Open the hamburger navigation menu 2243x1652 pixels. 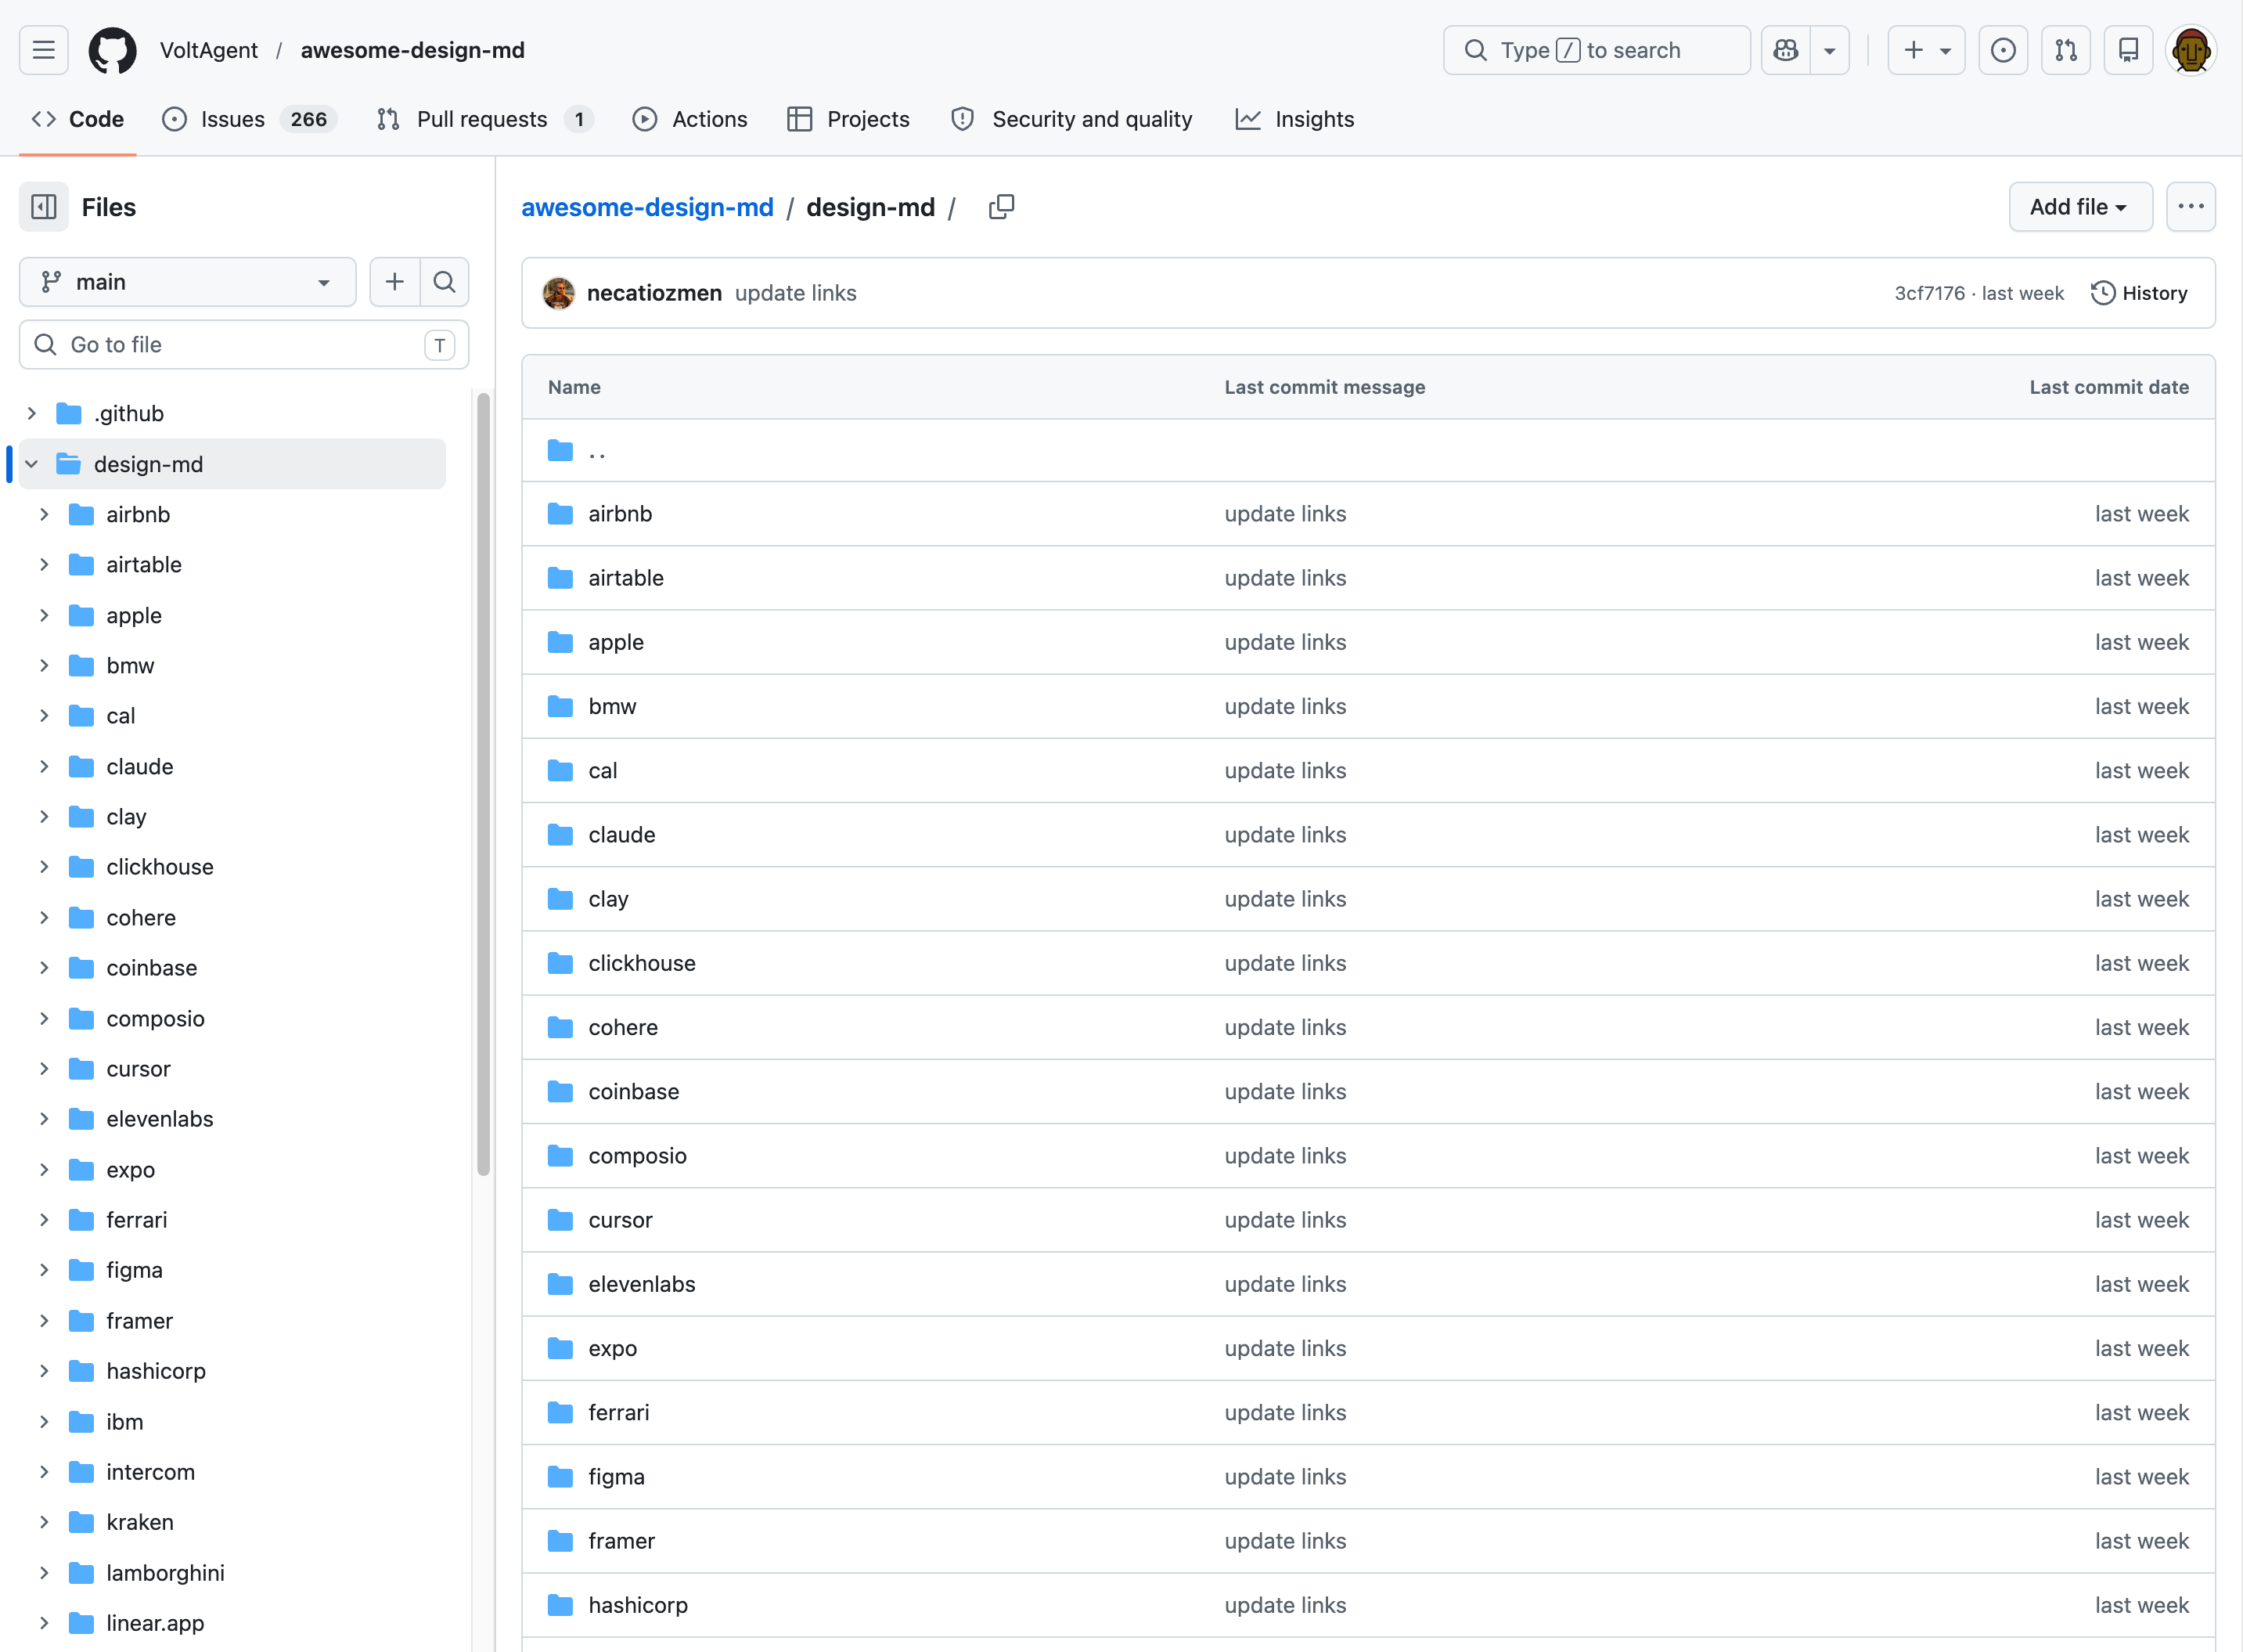point(43,50)
